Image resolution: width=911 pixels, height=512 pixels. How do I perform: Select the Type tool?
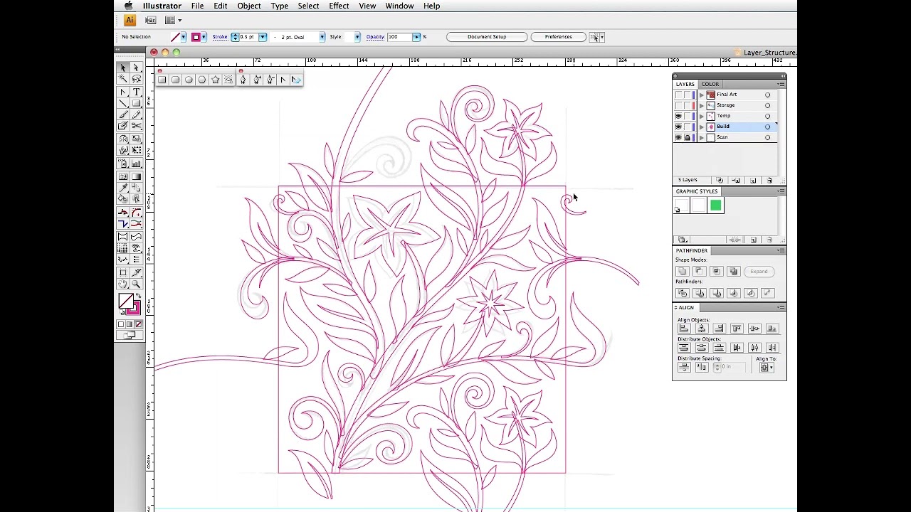pyautogui.click(x=136, y=92)
